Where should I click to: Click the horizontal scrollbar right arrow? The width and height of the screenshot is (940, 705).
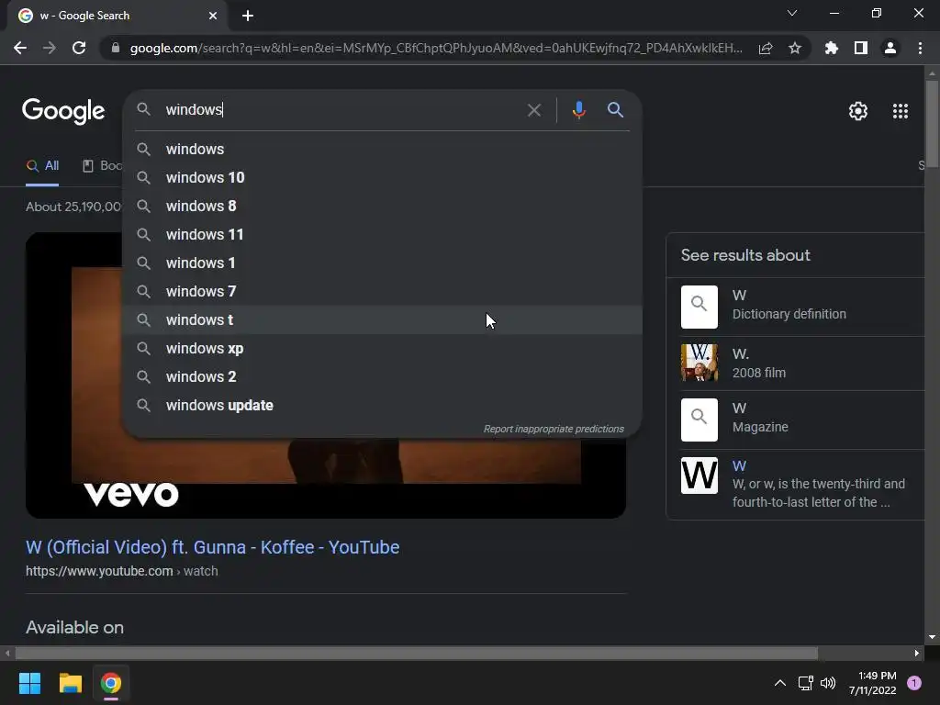(917, 653)
